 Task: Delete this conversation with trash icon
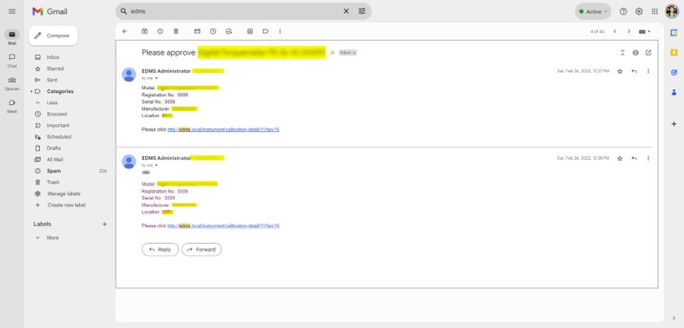point(176,31)
